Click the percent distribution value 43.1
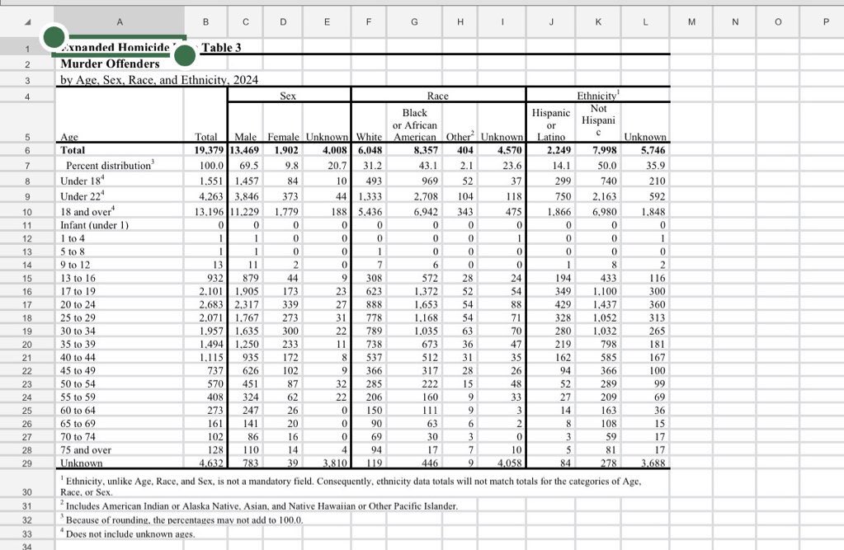The height and width of the screenshot is (550, 844). [x=428, y=165]
